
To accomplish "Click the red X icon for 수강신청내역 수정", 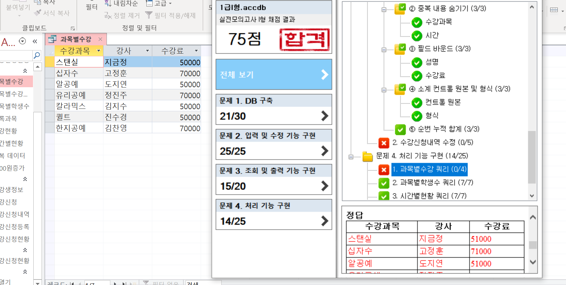I will tap(384, 142).
